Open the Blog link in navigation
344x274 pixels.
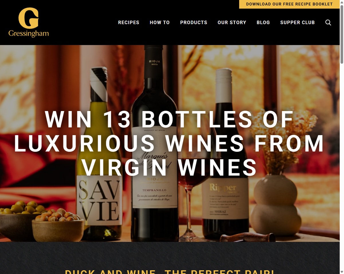tap(263, 22)
